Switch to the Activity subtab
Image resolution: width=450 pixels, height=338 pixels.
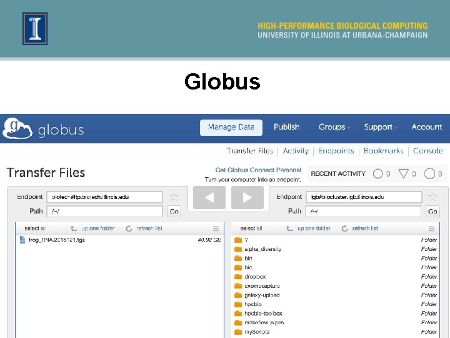(296, 151)
